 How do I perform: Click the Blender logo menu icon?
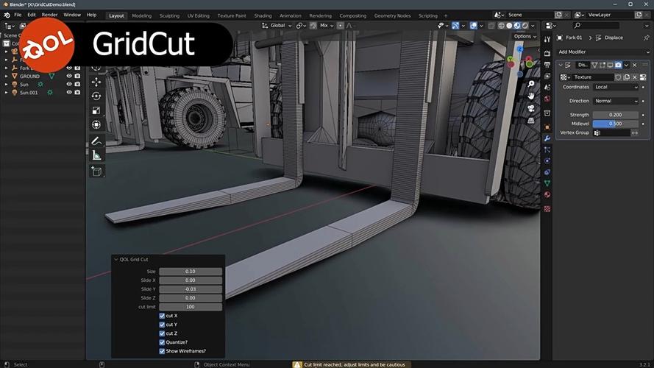(7, 15)
